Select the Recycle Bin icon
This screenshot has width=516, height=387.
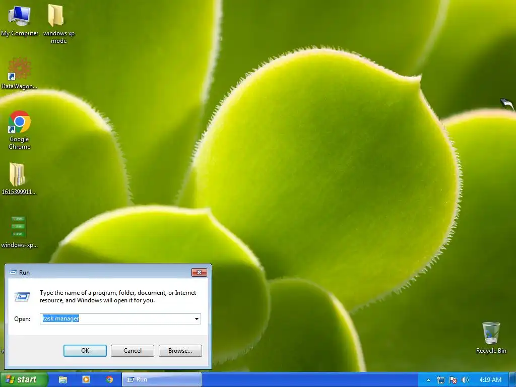point(491,337)
